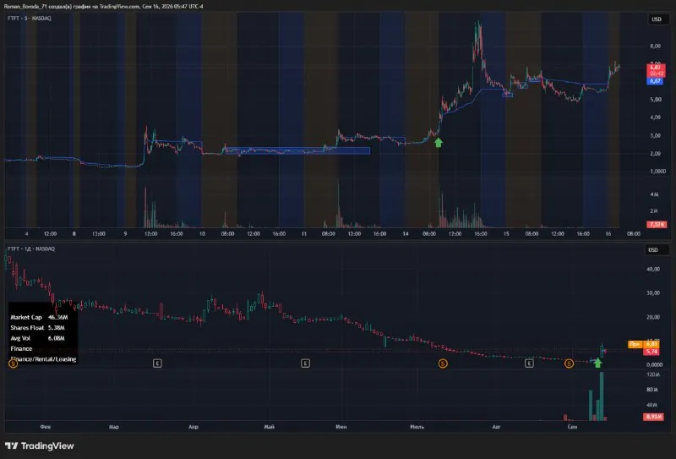
Task: Click the Июль month label
Action: (x=417, y=427)
